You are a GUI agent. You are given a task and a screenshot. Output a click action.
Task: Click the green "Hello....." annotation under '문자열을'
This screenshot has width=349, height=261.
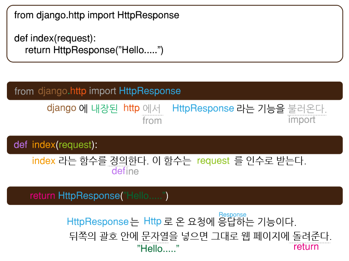coord(158,248)
